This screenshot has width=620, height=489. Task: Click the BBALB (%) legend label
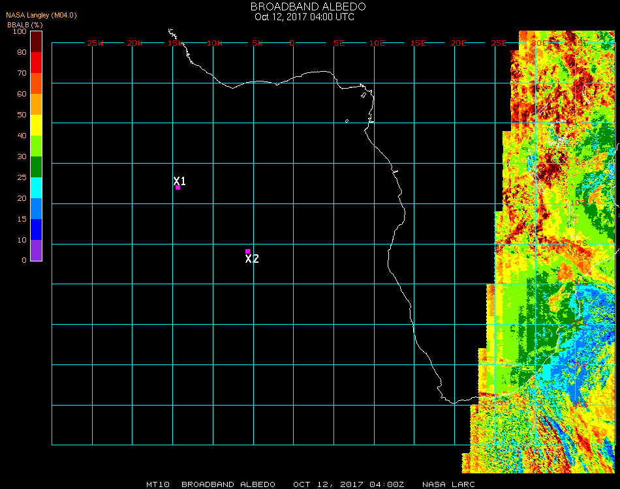[25, 25]
